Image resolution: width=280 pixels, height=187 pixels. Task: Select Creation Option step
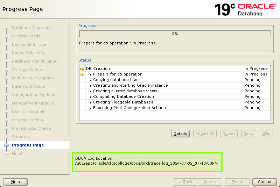click(x=28, y=120)
